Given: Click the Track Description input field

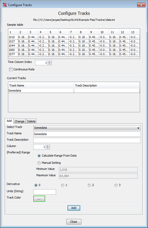Looking at the screenshot, I should pyautogui.click(x=87, y=140).
